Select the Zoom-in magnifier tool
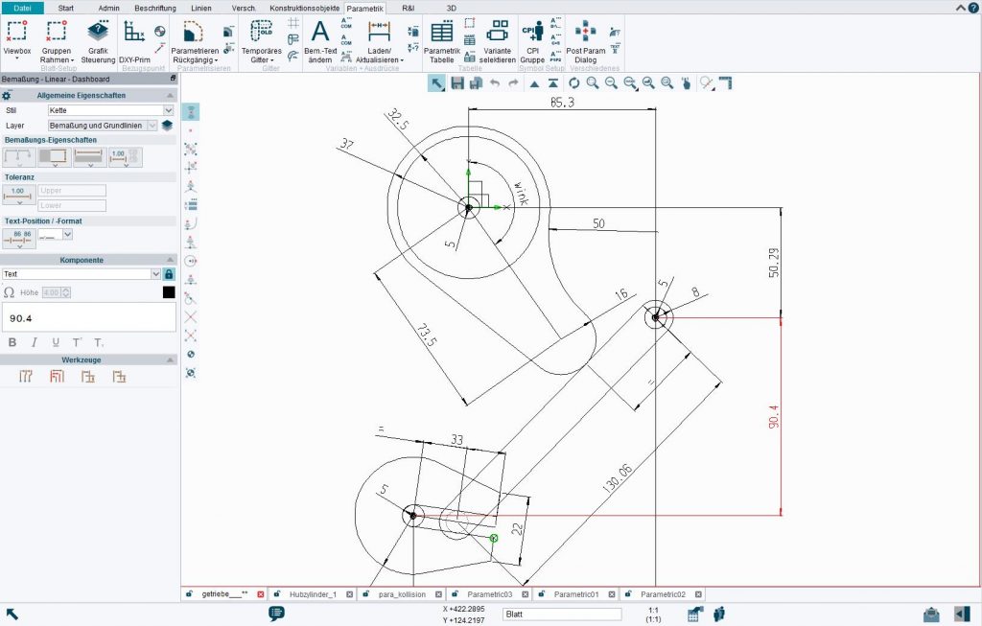This screenshot has height=626, width=982. tap(592, 84)
